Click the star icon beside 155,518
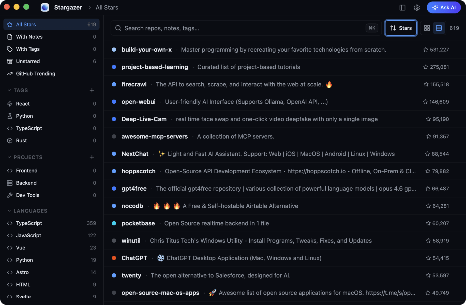466x305 pixels. [x=426, y=84]
